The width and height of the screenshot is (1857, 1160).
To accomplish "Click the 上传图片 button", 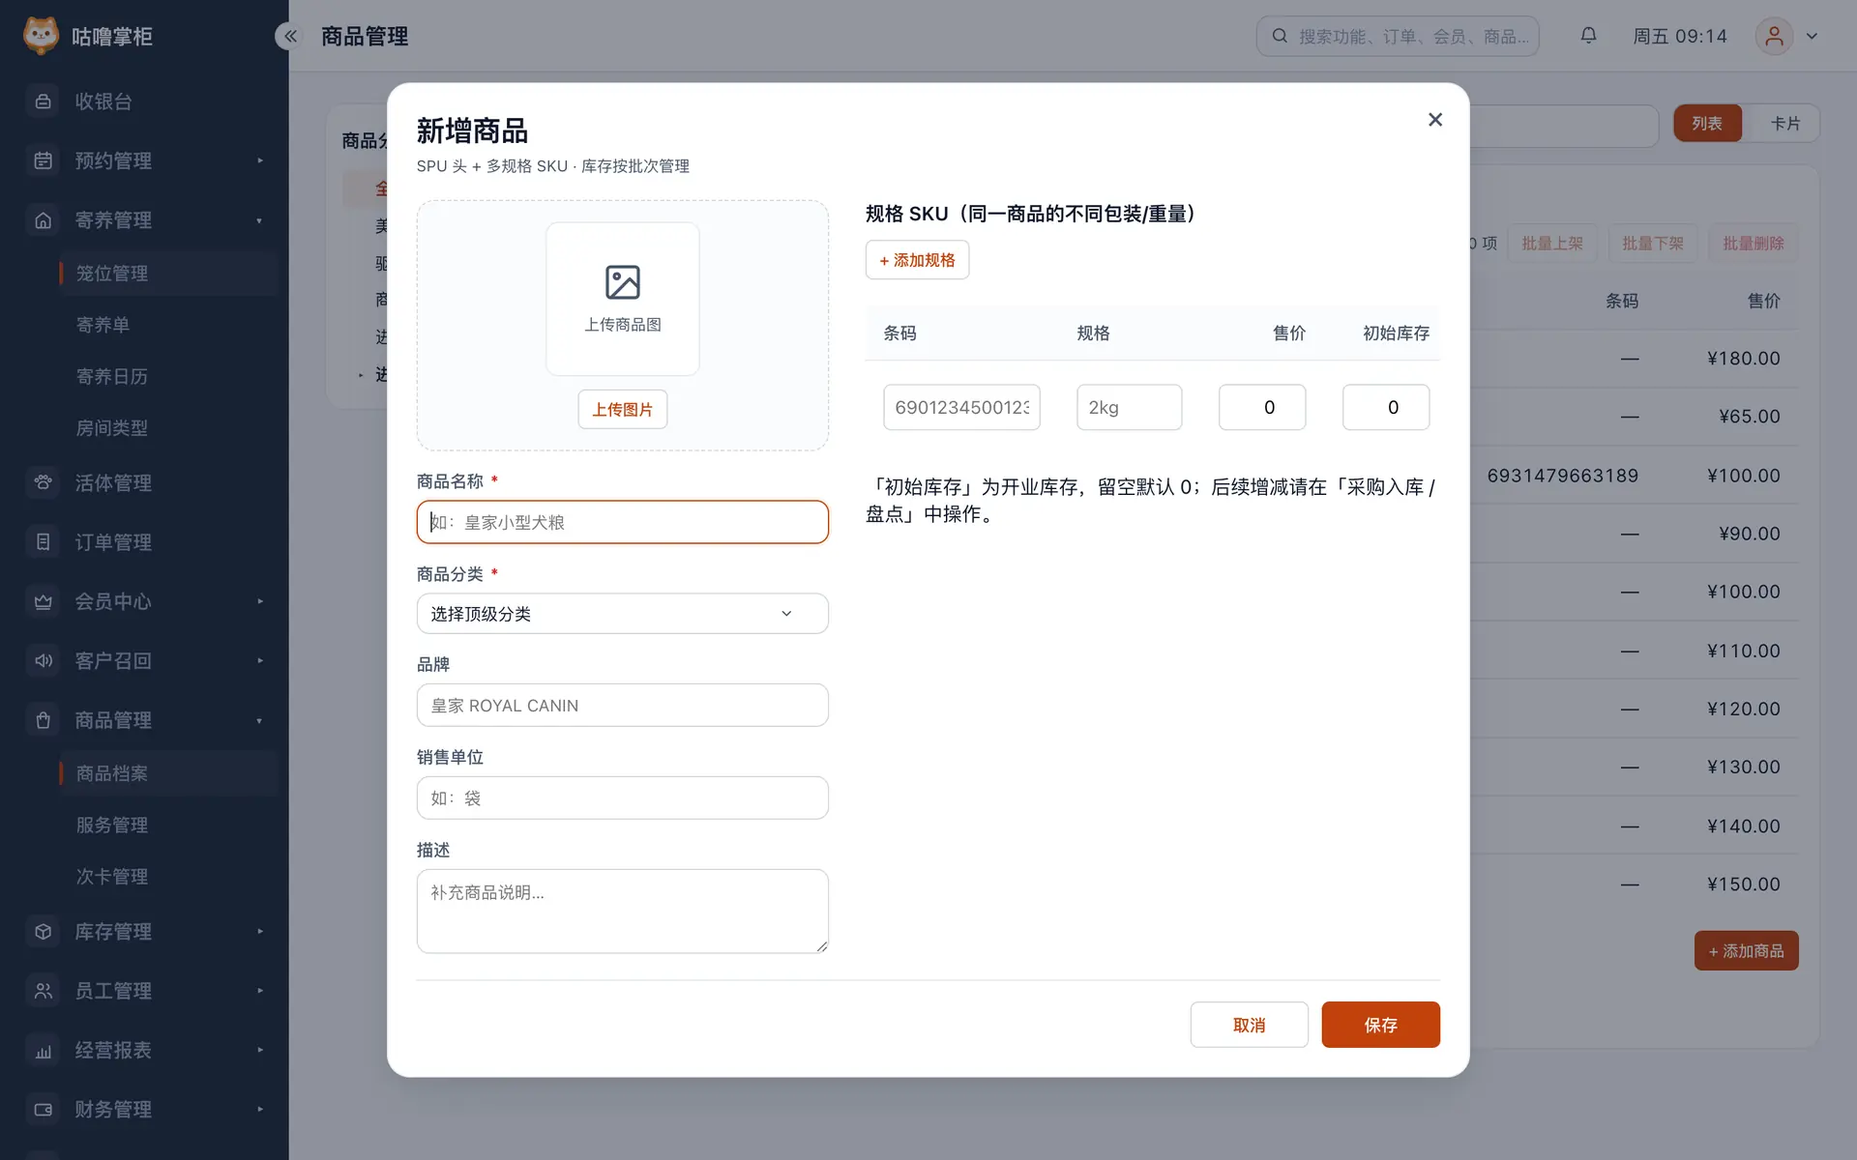I will click(x=623, y=410).
